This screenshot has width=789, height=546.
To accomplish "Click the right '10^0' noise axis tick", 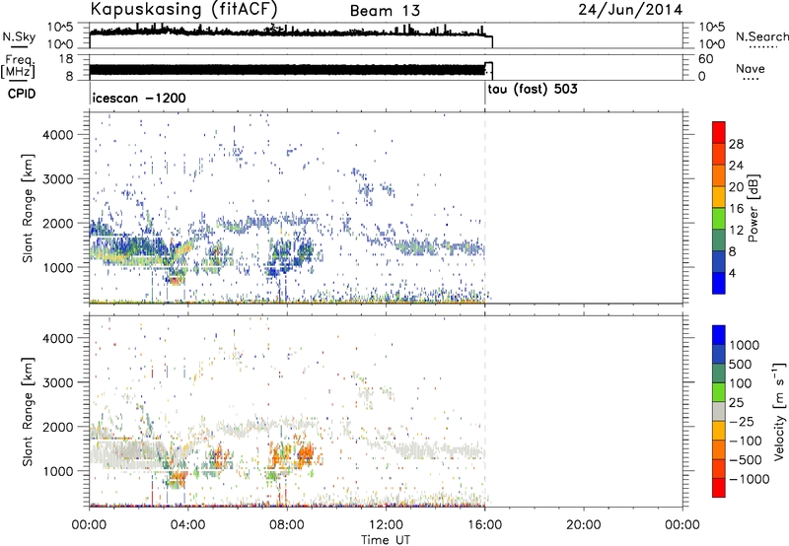I will tap(711, 44).
